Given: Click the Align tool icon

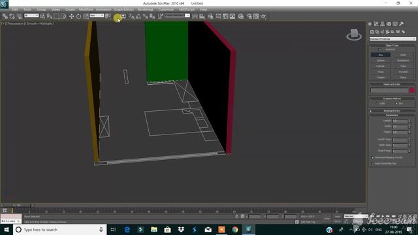Looking at the screenshot, I should click(202, 16).
